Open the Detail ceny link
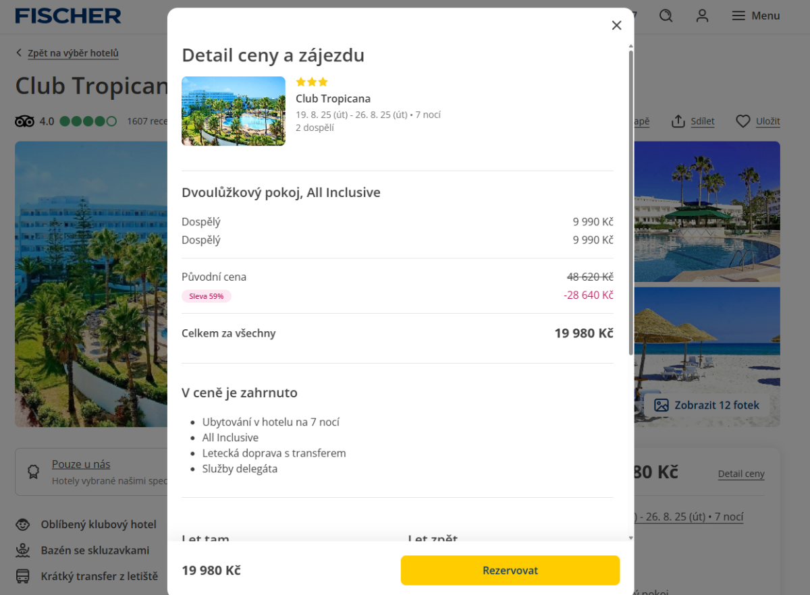This screenshot has width=810, height=595. click(740, 474)
